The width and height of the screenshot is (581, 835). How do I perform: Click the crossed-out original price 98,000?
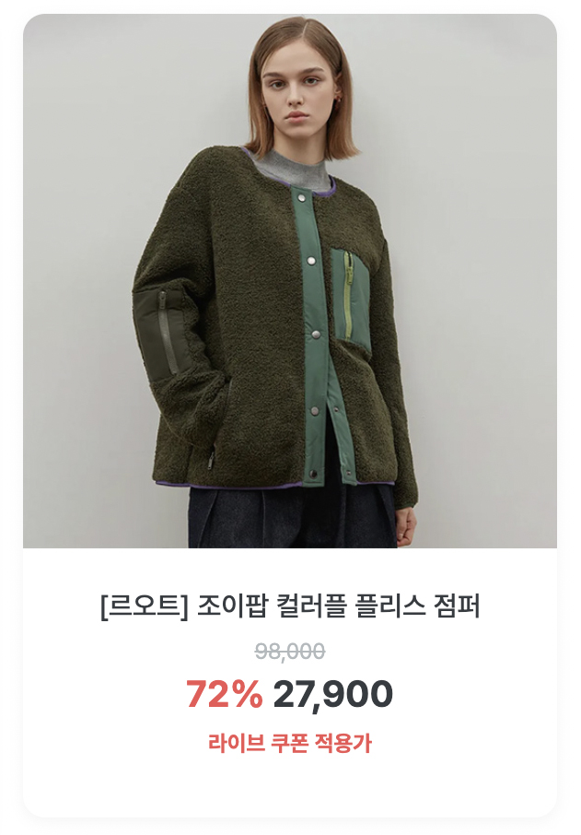click(x=290, y=651)
